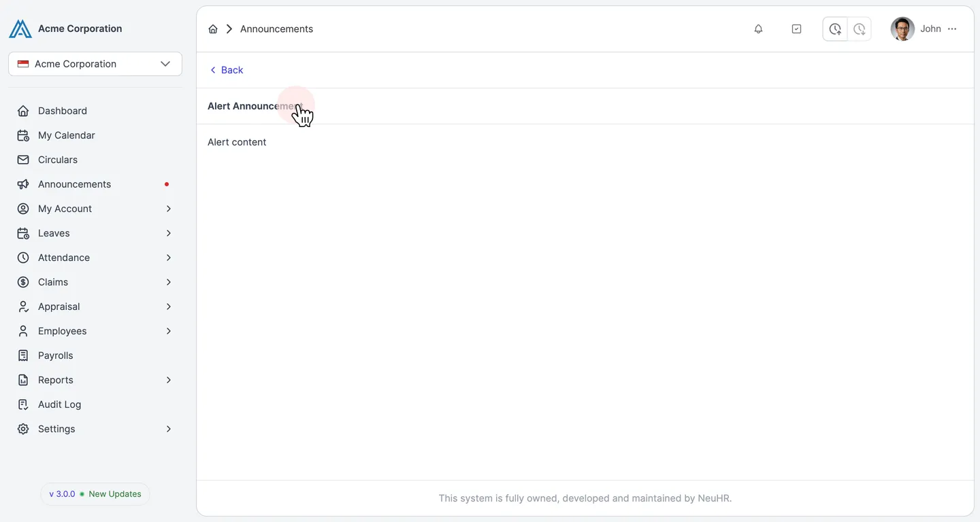Expand the My Account submenu chevron
Viewport: 980px width, 522px height.
(x=169, y=209)
